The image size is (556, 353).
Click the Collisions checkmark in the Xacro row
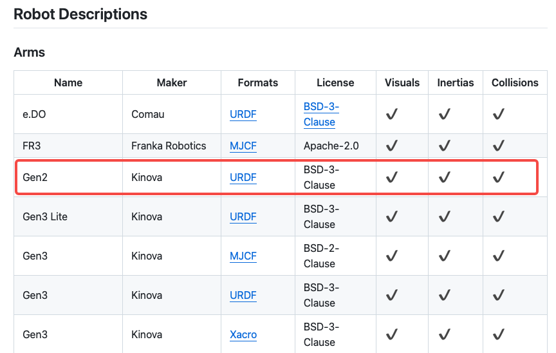[x=498, y=335]
